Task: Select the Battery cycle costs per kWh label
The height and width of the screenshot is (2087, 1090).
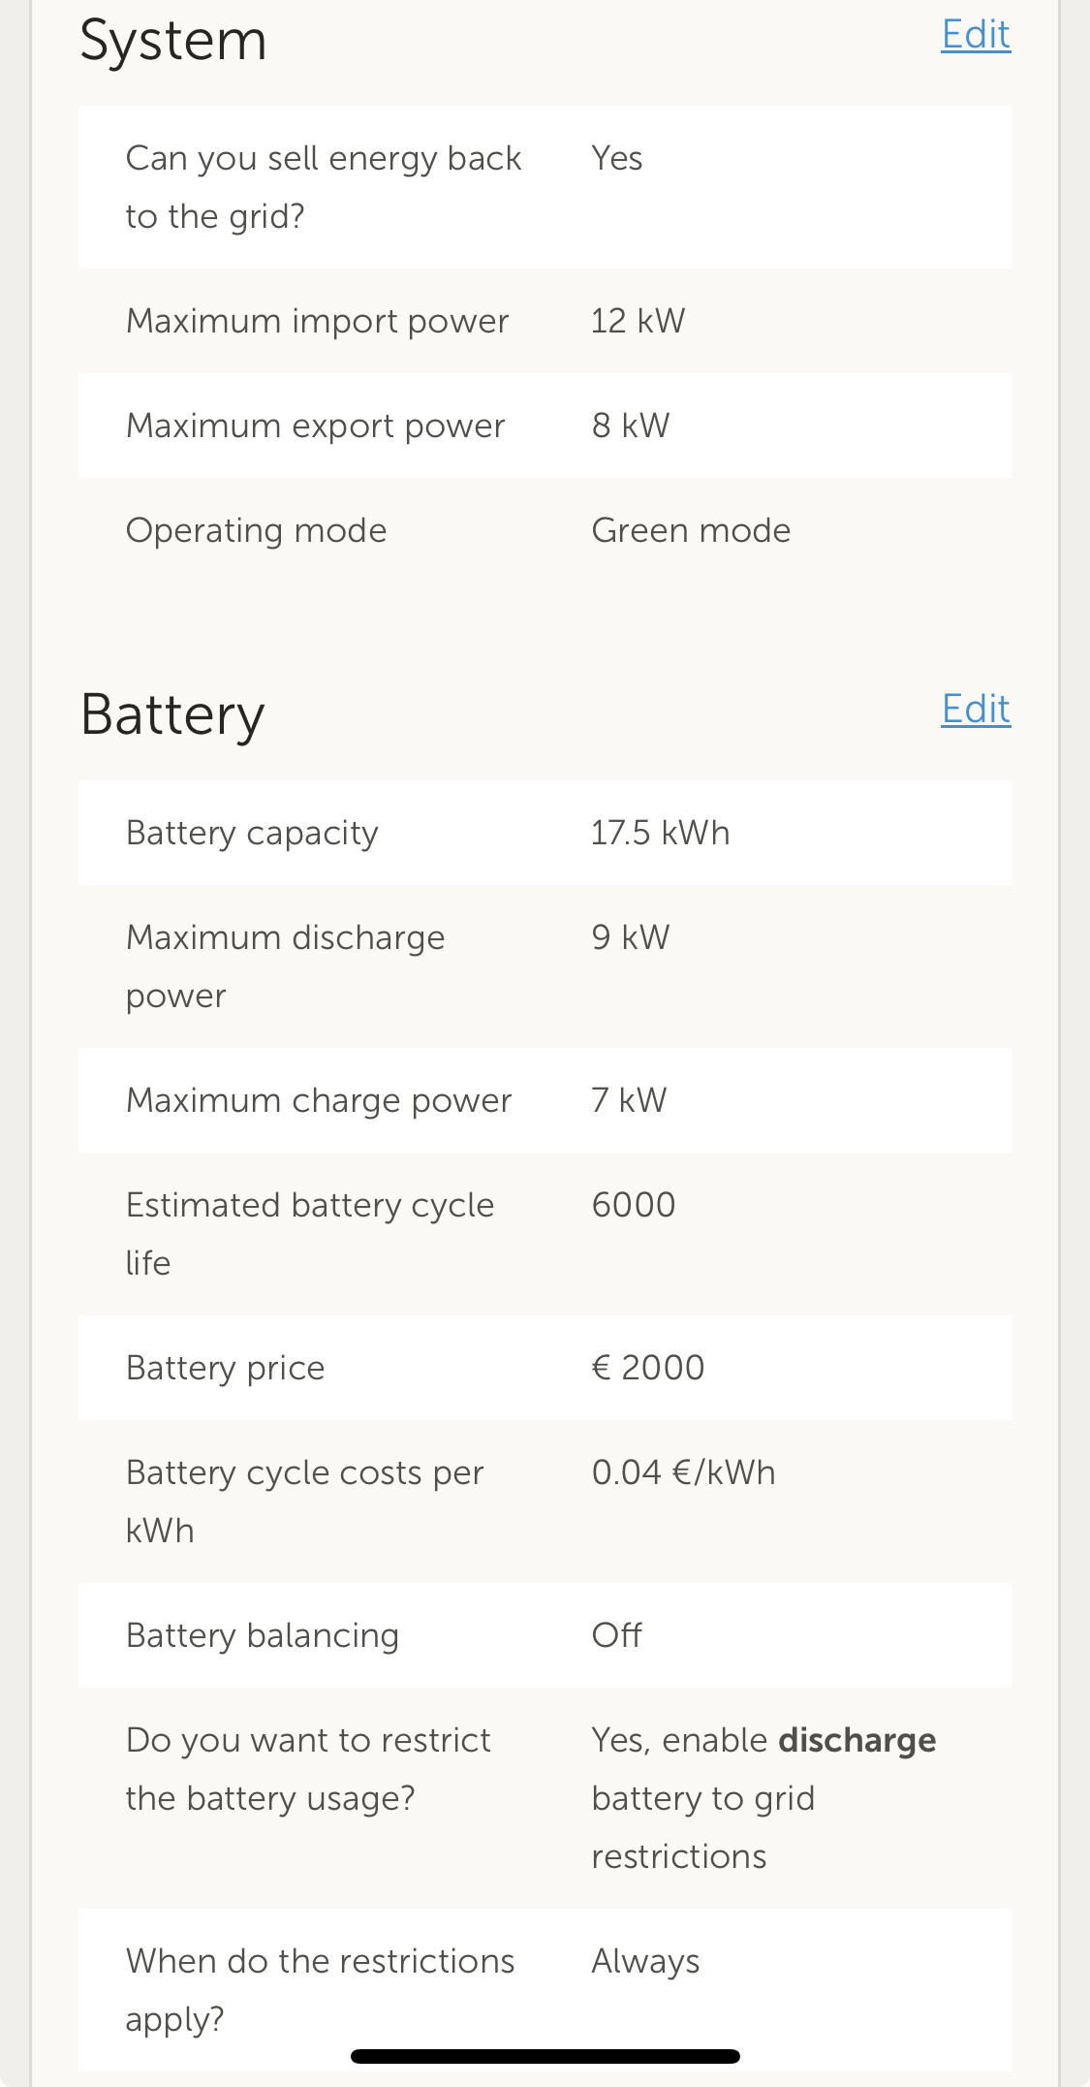Action: [304, 1501]
